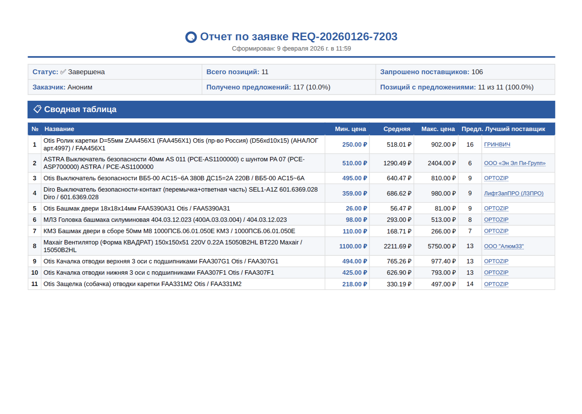Click the Название column header
This screenshot has width=582, height=414.
point(59,129)
